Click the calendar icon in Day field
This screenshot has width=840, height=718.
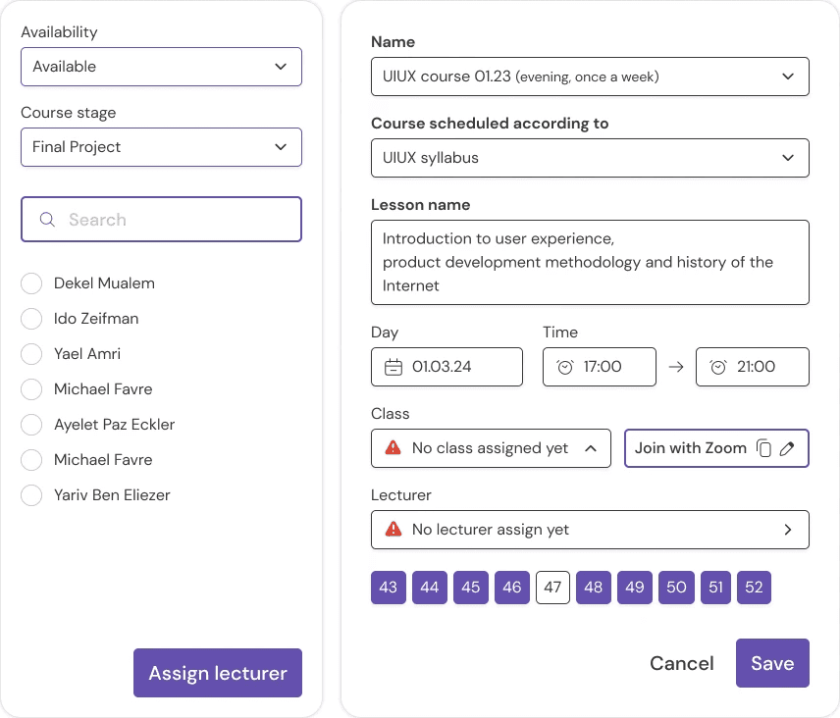click(394, 367)
